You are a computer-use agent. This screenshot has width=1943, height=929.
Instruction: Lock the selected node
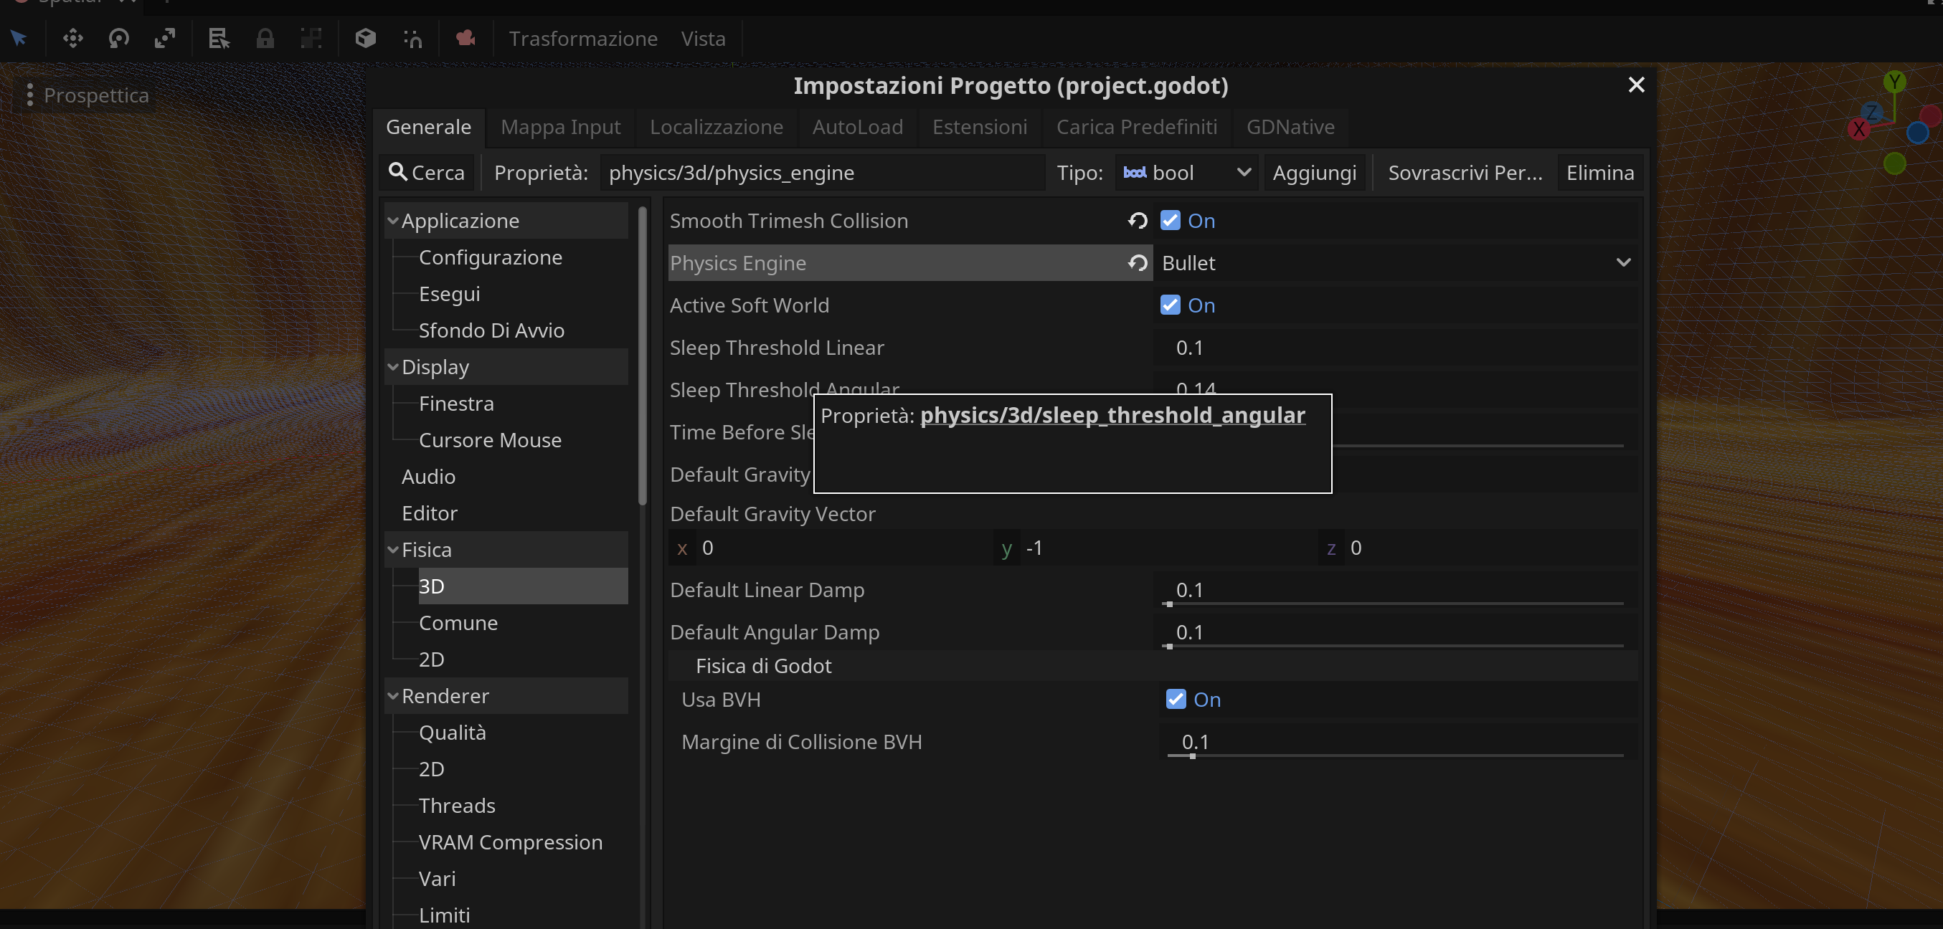[265, 38]
